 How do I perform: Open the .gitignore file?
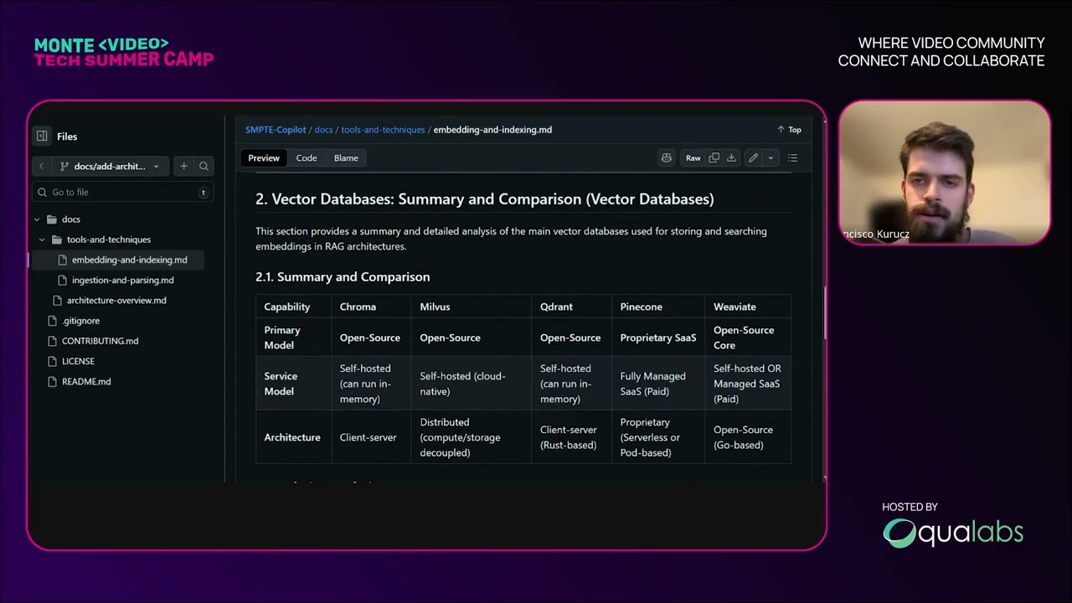(x=80, y=321)
